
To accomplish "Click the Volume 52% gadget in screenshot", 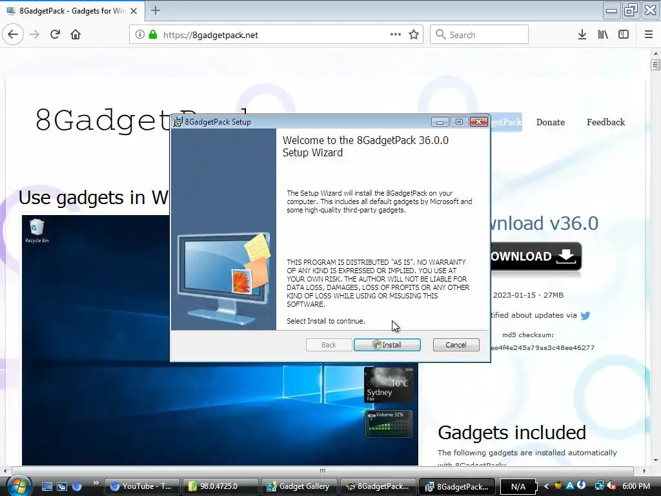I will 389,424.
